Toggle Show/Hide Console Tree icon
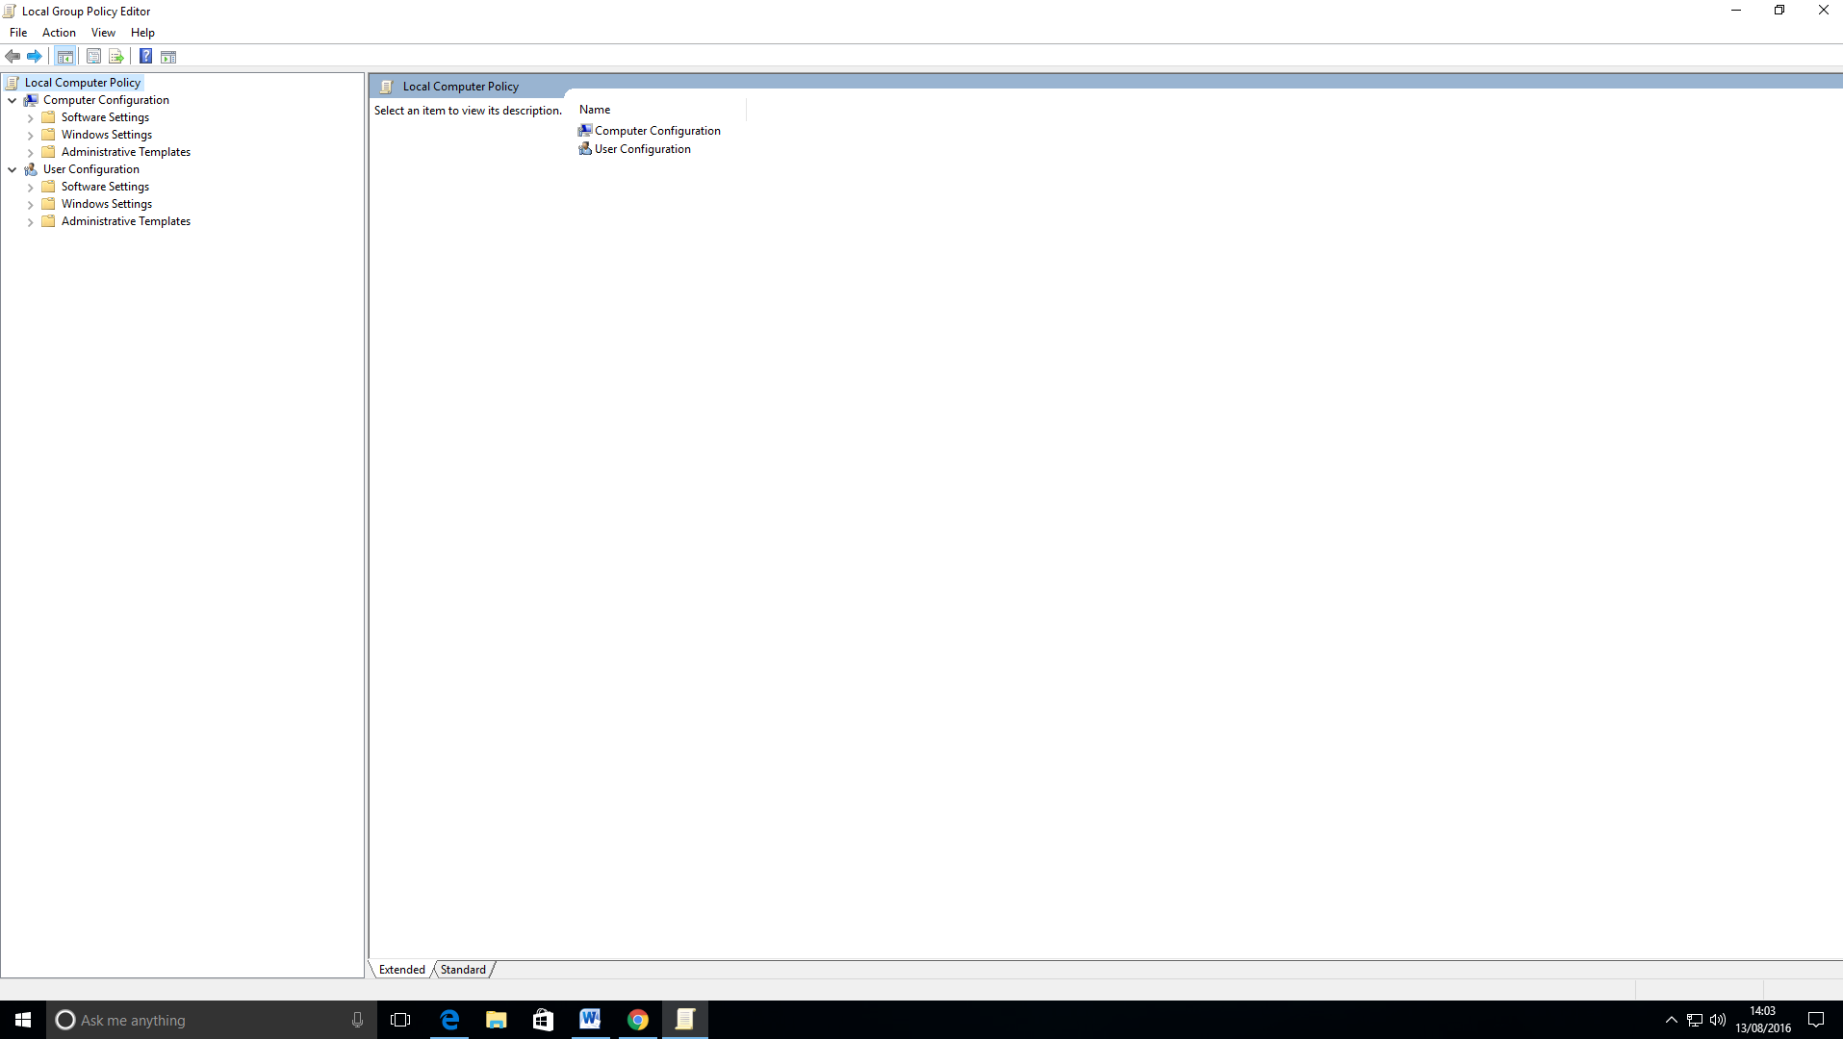 (x=65, y=57)
